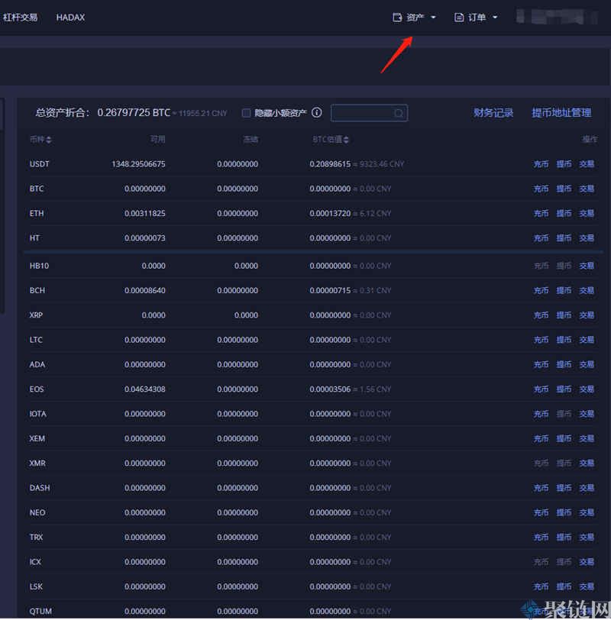Click the 可用 available column header
This screenshot has height=620, width=611.
[x=158, y=140]
